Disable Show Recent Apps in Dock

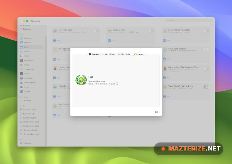coord(206,87)
